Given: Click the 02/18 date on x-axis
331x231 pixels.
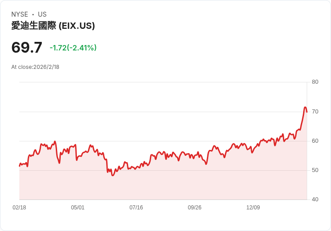Looking at the screenshot, I should (19, 208).
